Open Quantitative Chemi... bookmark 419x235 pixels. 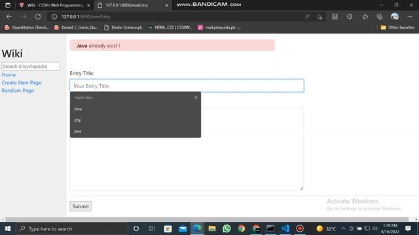[27, 27]
